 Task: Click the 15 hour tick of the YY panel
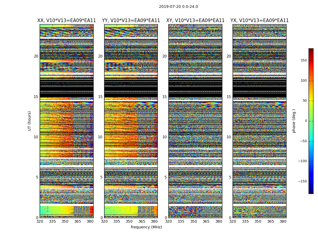tap(100, 97)
